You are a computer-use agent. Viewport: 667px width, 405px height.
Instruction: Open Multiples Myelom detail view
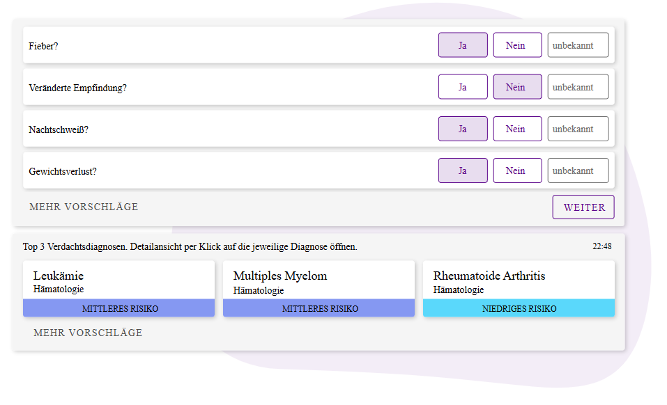point(319,280)
